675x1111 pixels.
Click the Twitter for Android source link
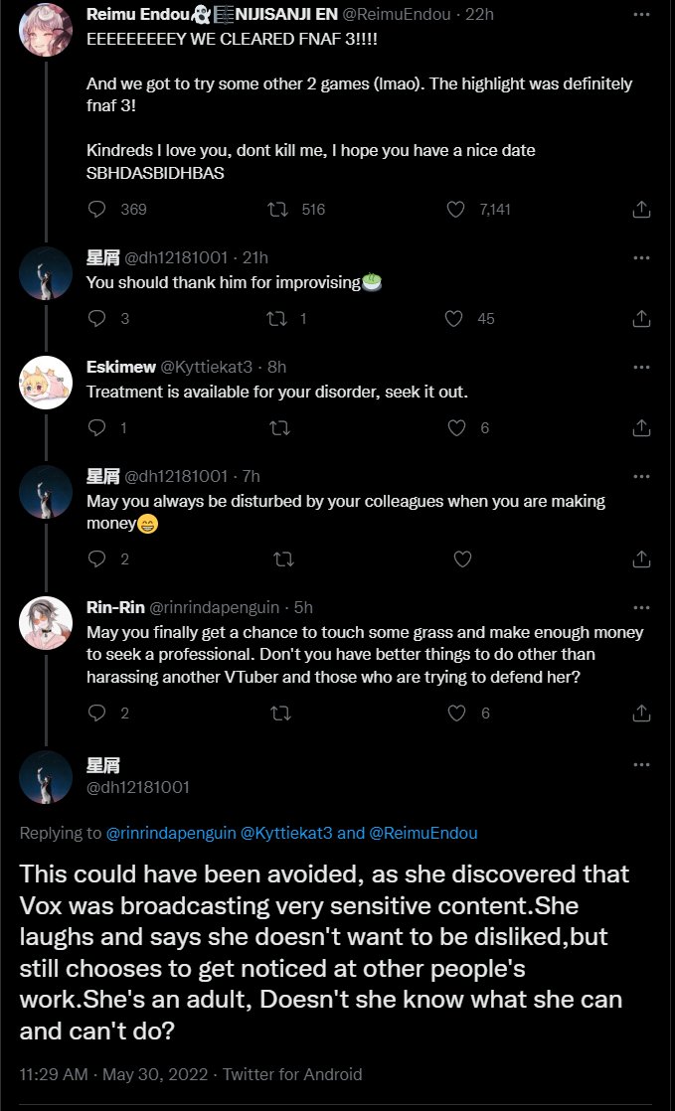coord(292,1074)
